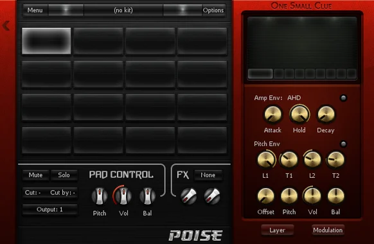Mute the selected pad
This screenshot has width=374, height=244.
pos(35,175)
